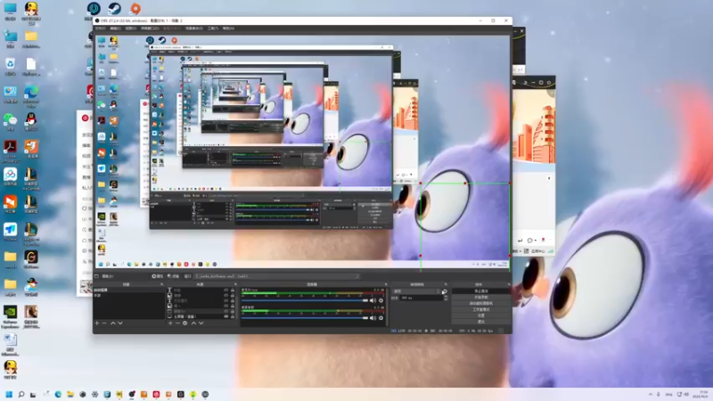The width and height of the screenshot is (713, 401).
Task: Toggle visibility eye of the highlighted window source
Action: pyautogui.click(x=226, y=311)
